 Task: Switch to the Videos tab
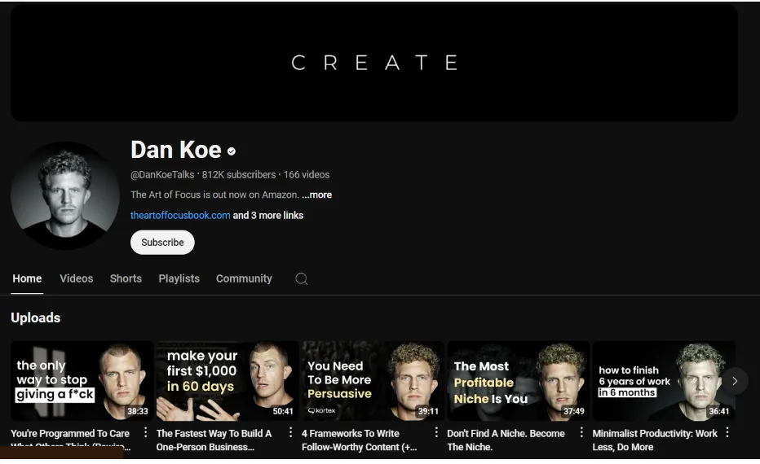point(76,278)
